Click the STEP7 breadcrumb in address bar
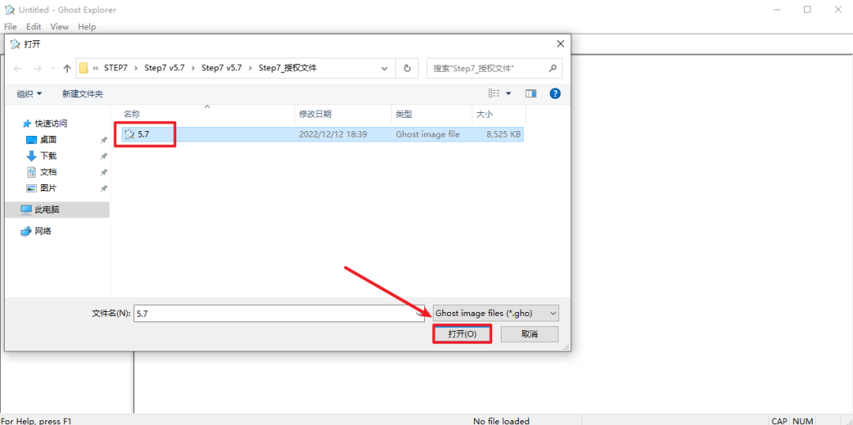853x425 pixels. pos(116,68)
